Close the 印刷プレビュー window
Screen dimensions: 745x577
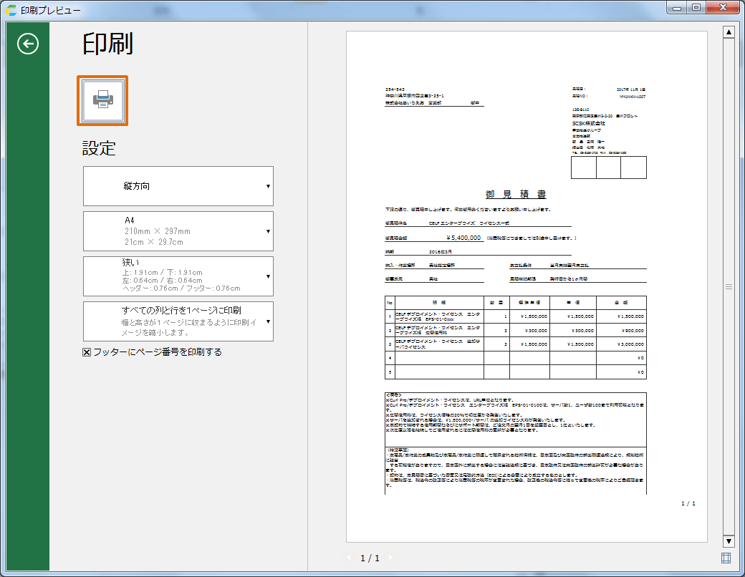pos(722,8)
